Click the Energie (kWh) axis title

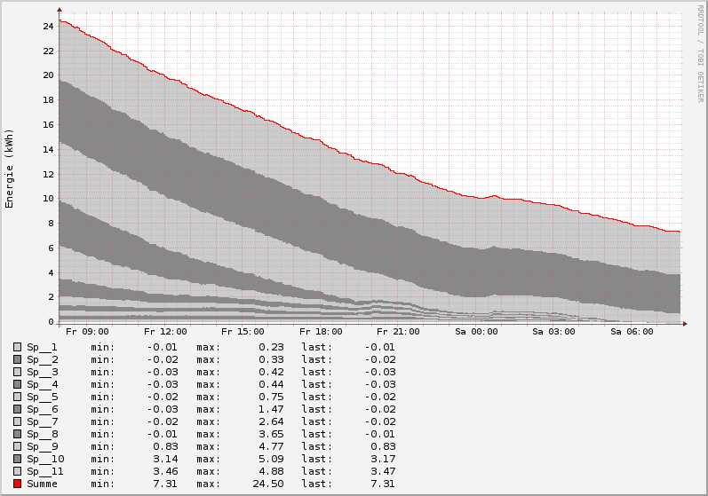click(x=10, y=169)
